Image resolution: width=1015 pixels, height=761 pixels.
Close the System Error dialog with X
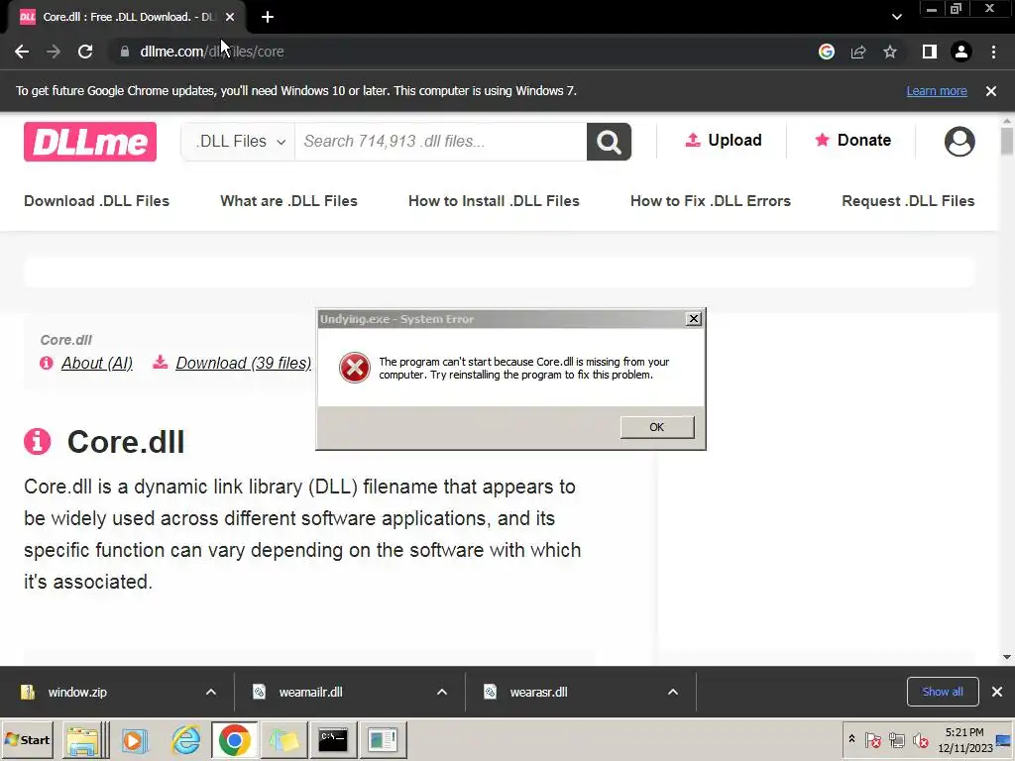[x=693, y=318]
